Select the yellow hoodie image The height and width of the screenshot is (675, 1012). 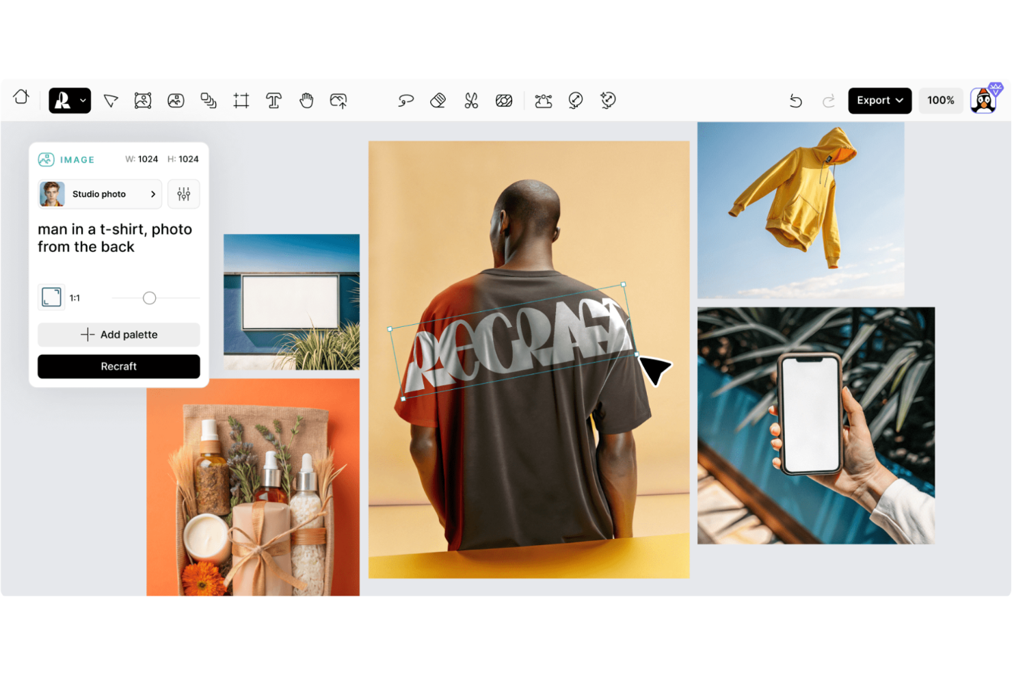click(801, 210)
